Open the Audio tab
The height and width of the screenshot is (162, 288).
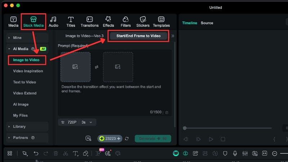53,22
